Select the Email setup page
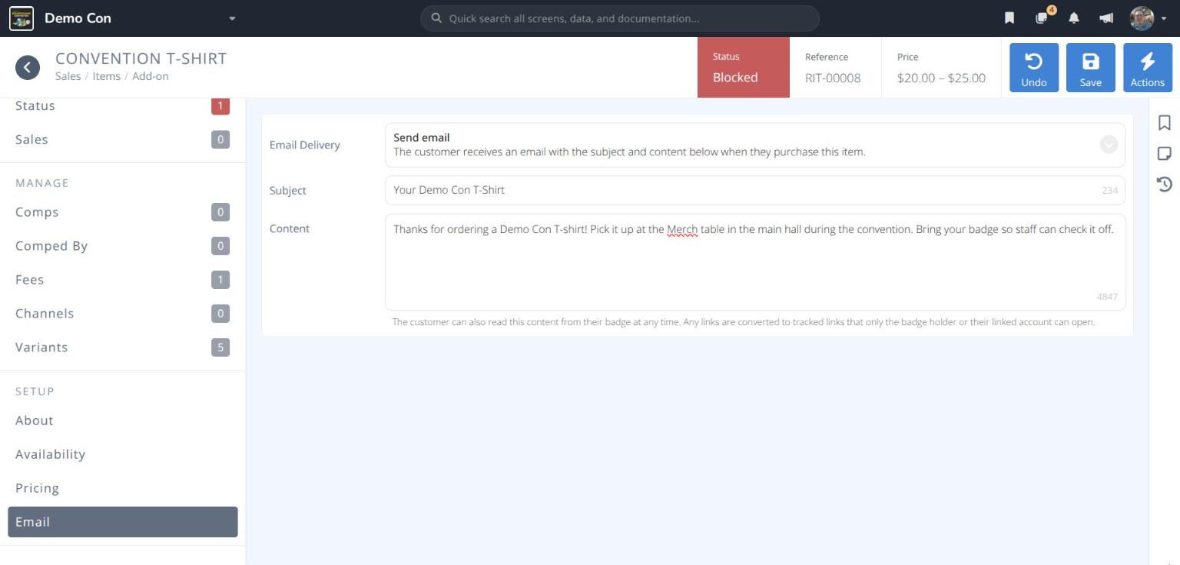 pos(123,522)
